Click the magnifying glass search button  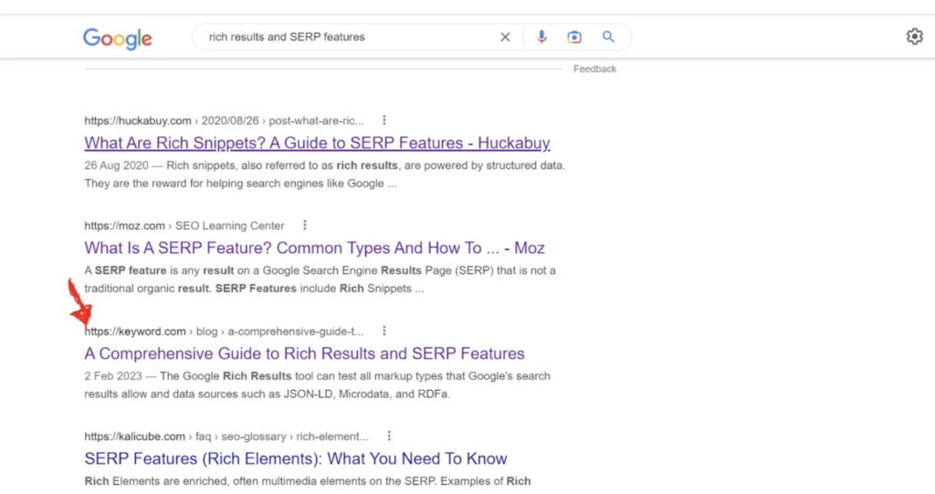[608, 37]
